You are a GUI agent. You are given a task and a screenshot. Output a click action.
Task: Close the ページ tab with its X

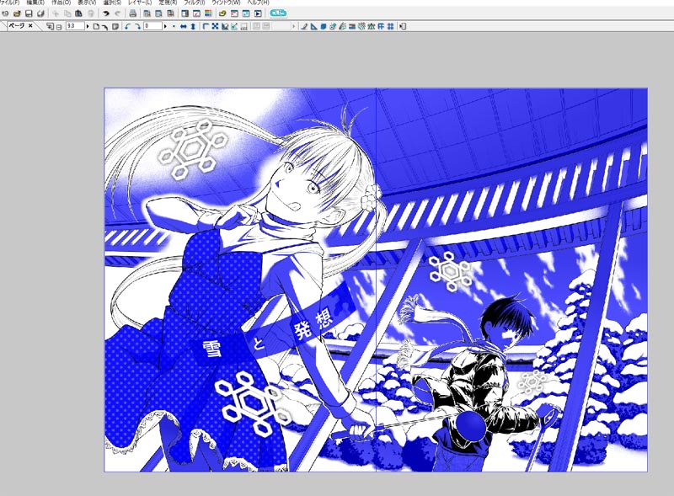click(30, 26)
